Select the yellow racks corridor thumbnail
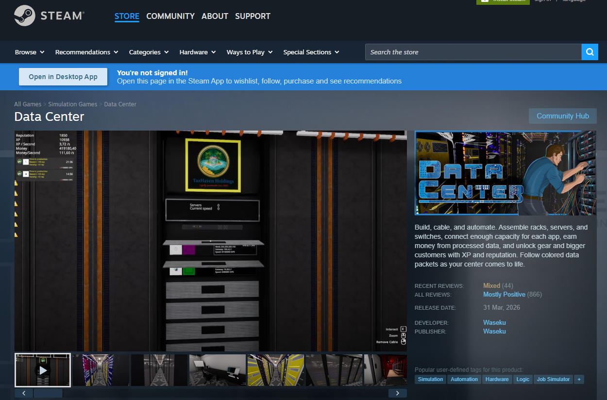Screen dimensions: 607x400 (276, 370)
